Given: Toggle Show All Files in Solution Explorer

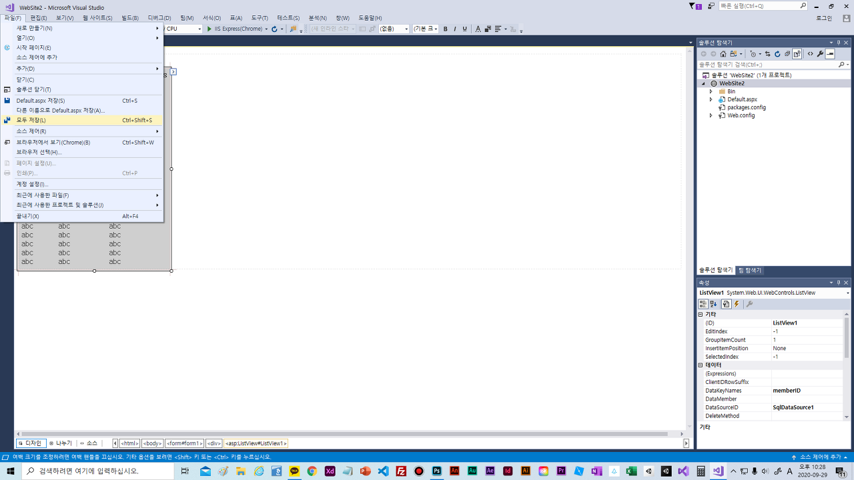Looking at the screenshot, I should (x=797, y=54).
